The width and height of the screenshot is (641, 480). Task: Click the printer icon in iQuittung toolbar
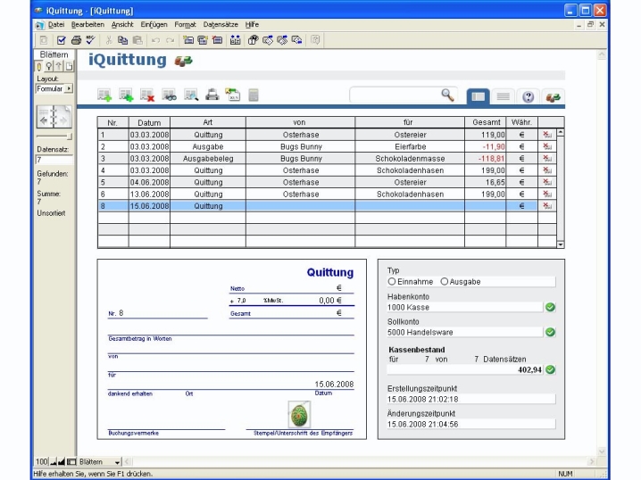212,95
